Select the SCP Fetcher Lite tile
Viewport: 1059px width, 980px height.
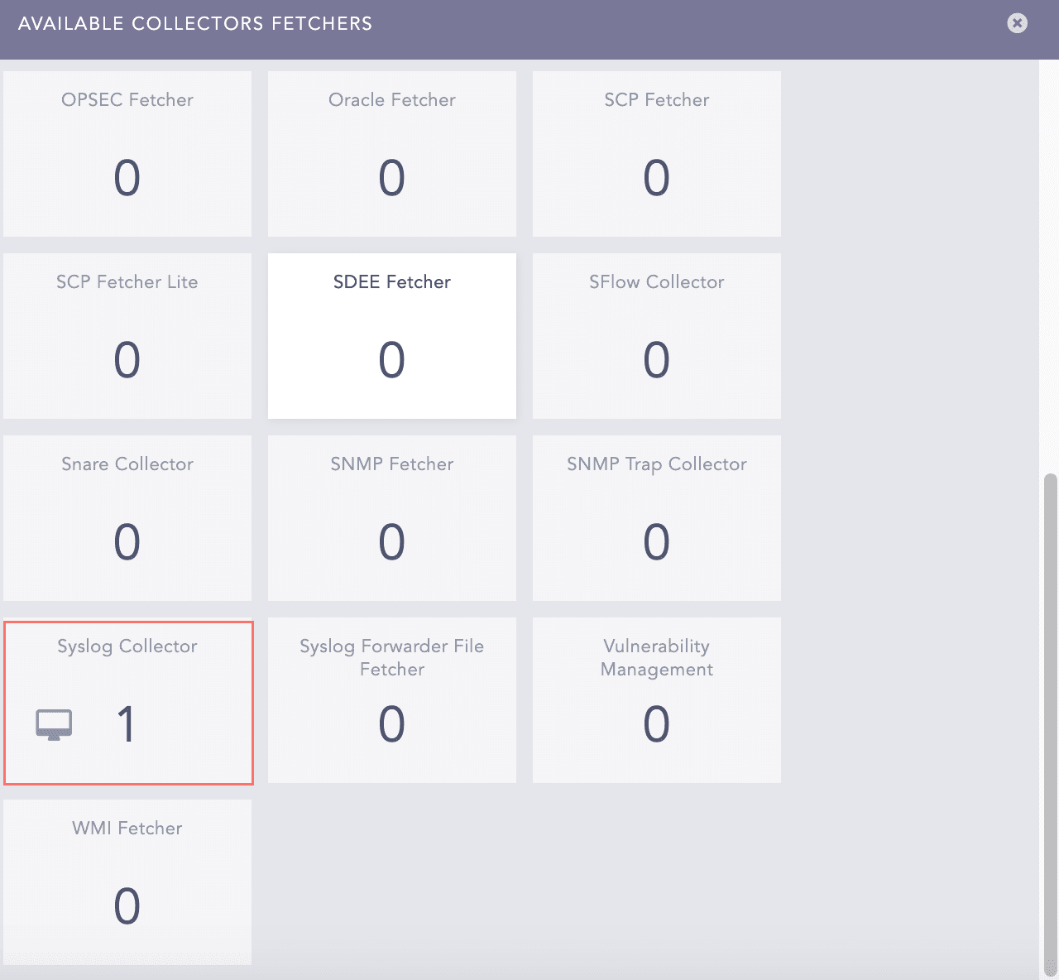[127, 336]
